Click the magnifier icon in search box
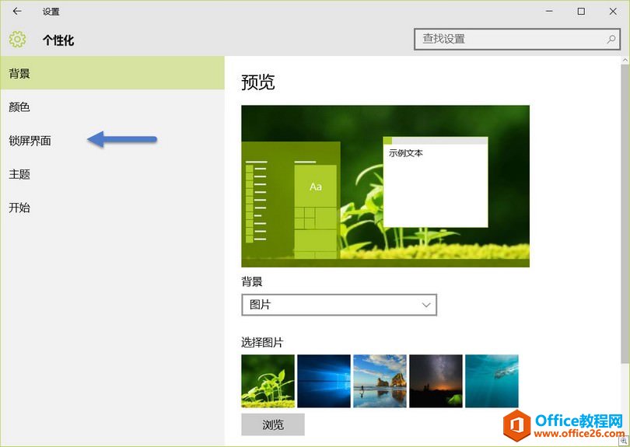The width and height of the screenshot is (630, 447). (x=611, y=39)
